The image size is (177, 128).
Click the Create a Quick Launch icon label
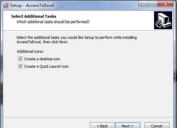(x=46, y=66)
